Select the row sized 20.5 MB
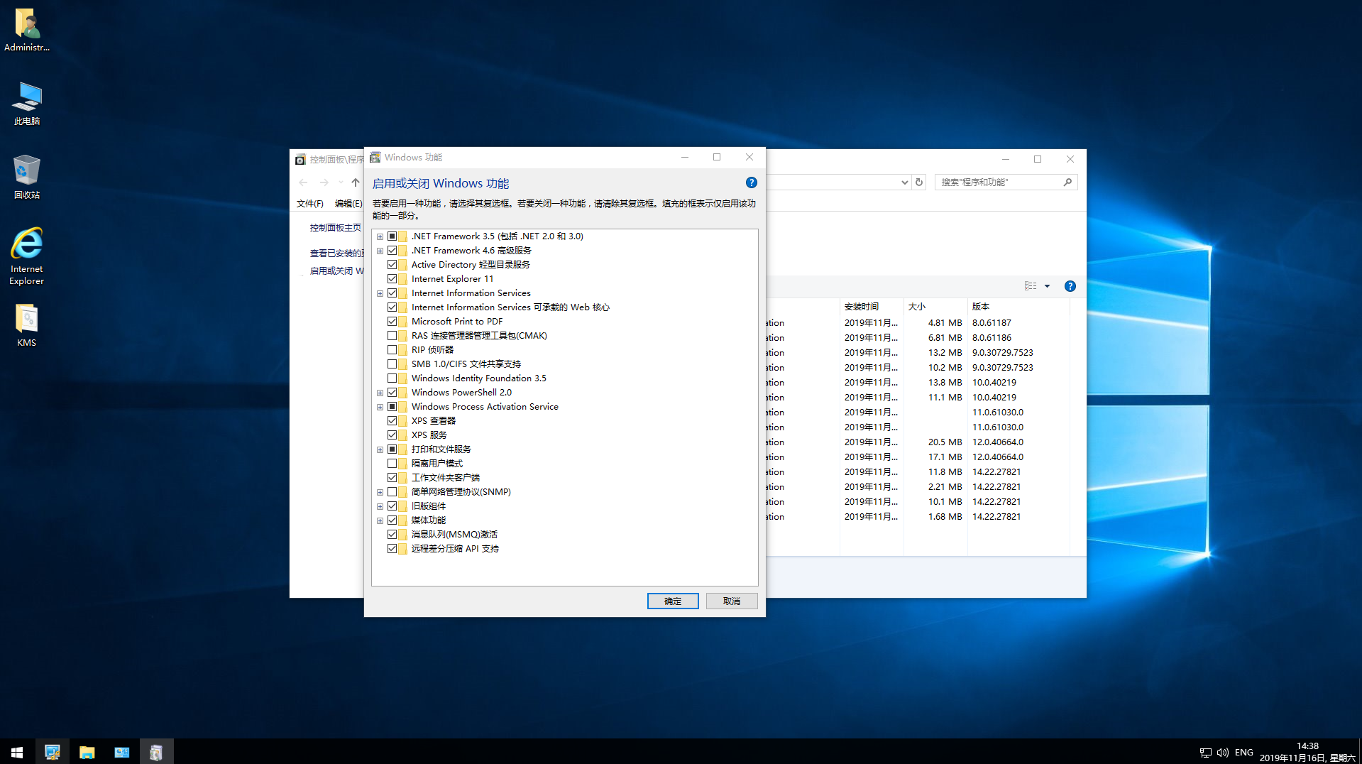This screenshot has width=1362, height=764. point(918,442)
